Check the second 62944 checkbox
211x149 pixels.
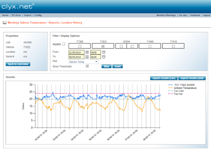[132, 46]
